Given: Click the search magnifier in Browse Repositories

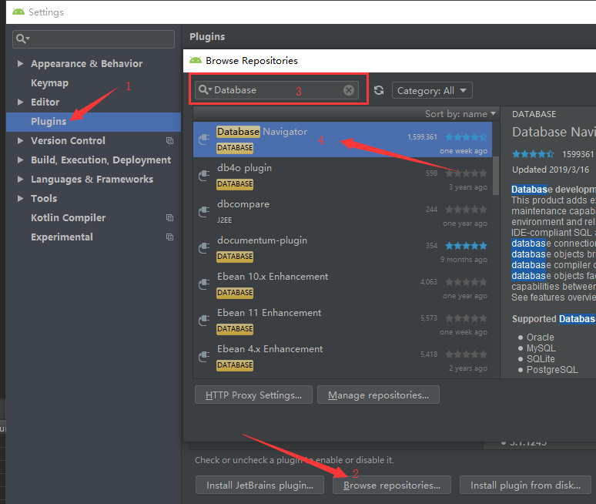Looking at the screenshot, I should 204,89.
